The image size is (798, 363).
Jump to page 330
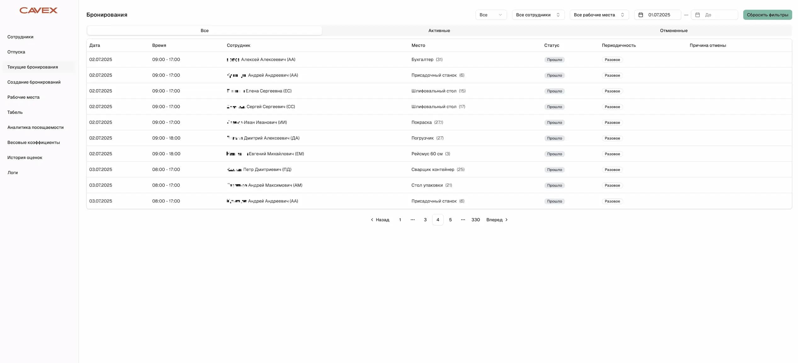[x=475, y=220]
